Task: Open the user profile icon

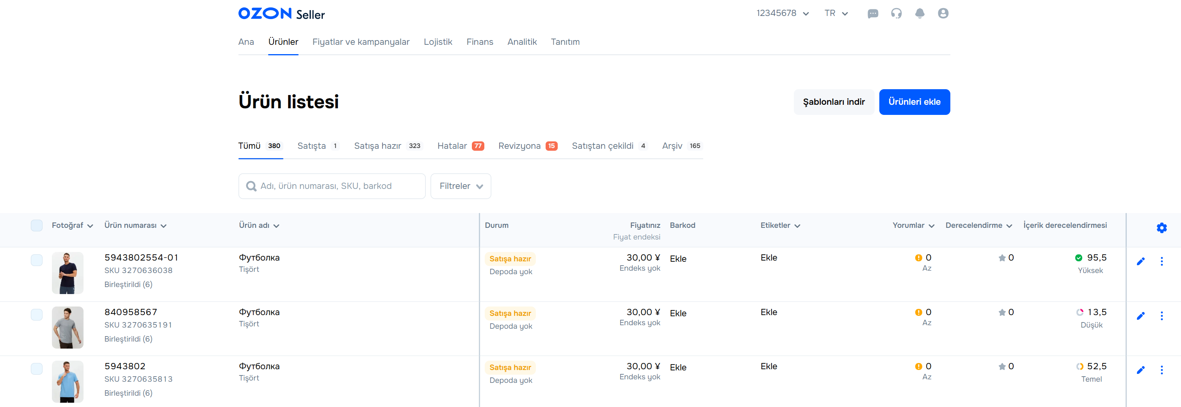Action: (943, 14)
